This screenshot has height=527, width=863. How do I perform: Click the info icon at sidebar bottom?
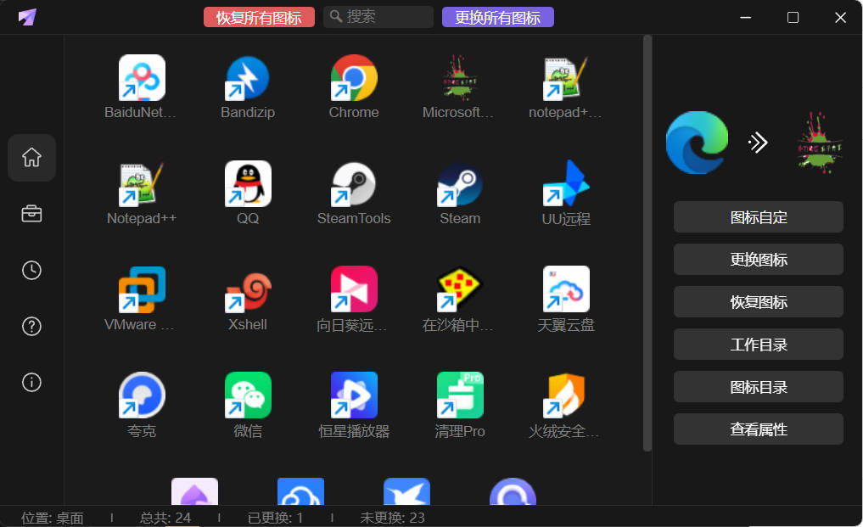pos(31,382)
